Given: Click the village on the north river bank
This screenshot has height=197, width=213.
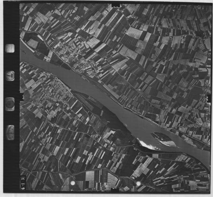Looking at the screenshot, I should (73, 56).
